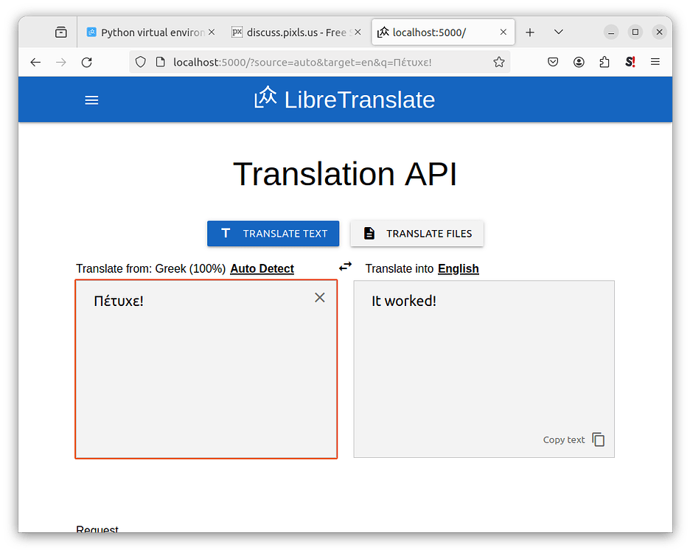Open the tracking protection shield panel

pyautogui.click(x=140, y=62)
